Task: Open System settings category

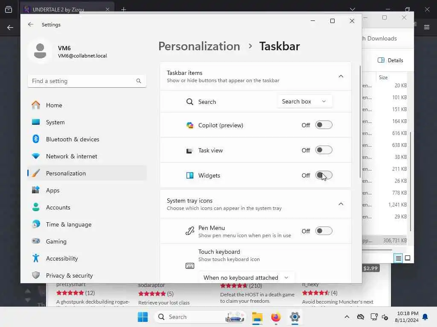Action: 87,122
